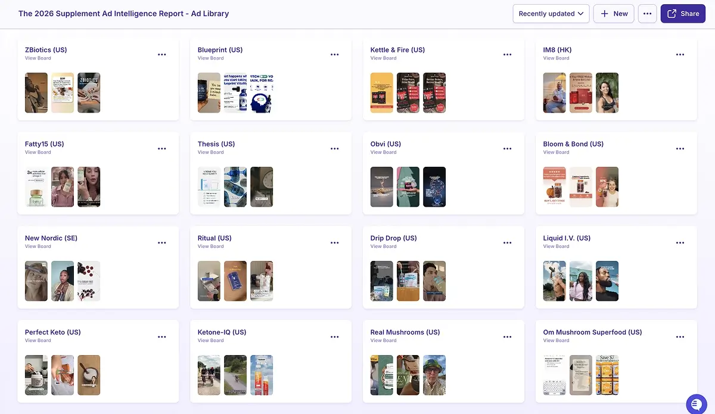Open more options for Kettle & Fire (US)
This screenshot has width=715, height=414.
click(x=508, y=54)
